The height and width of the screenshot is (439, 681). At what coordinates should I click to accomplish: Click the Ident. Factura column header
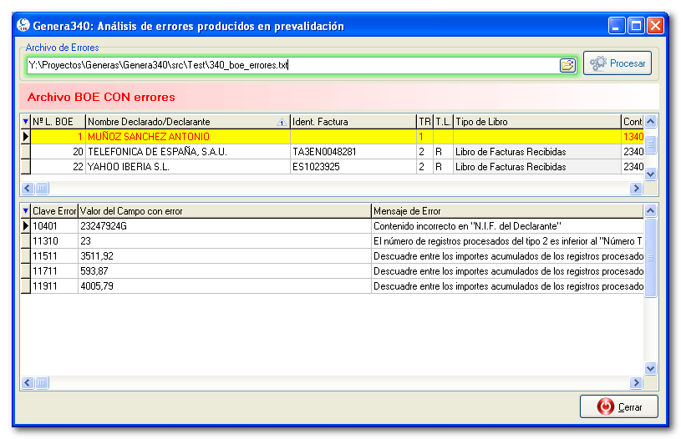point(353,122)
